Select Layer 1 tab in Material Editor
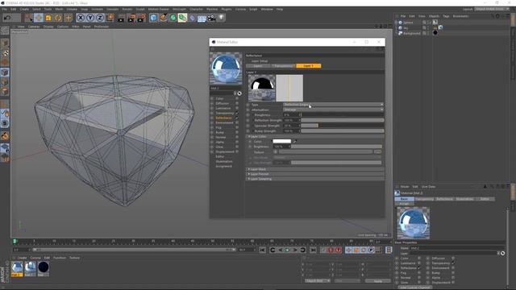The width and height of the screenshot is (516, 290). point(309,66)
